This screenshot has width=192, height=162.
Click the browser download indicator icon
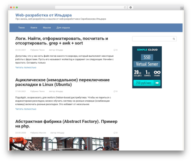pos(131,8)
